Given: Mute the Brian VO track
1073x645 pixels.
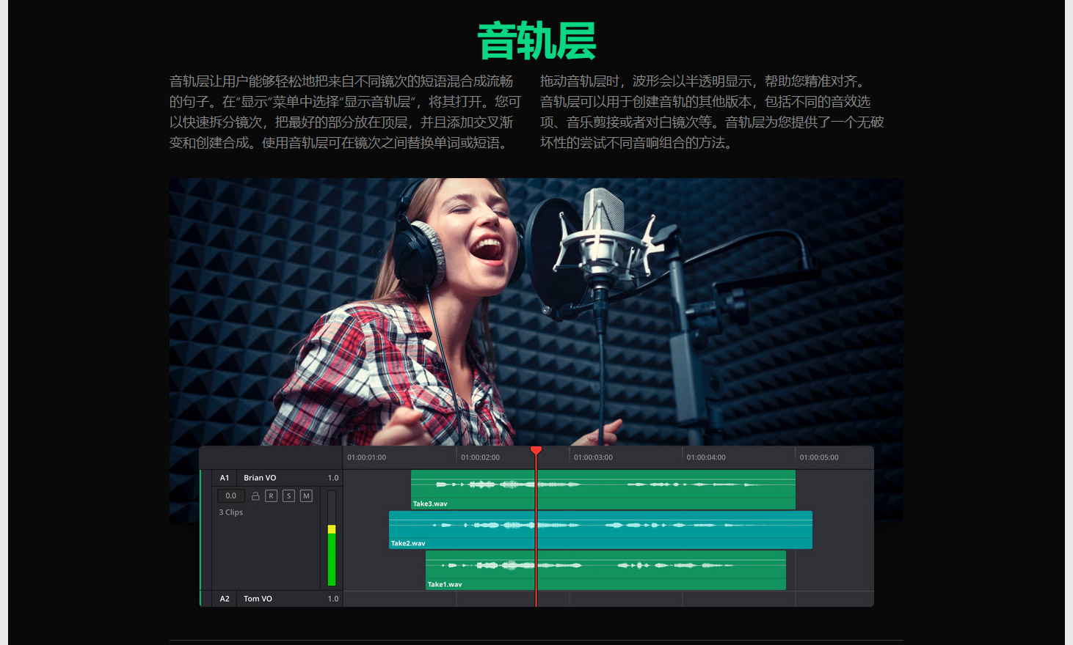Looking at the screenshot, I should point(306,496).
